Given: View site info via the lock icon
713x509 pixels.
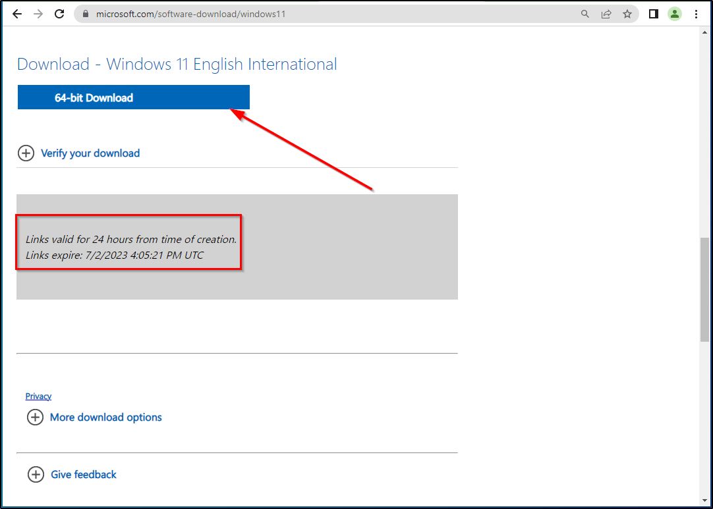Looking at the screenshot, I should pyautogui.click(x=85, y=14).
